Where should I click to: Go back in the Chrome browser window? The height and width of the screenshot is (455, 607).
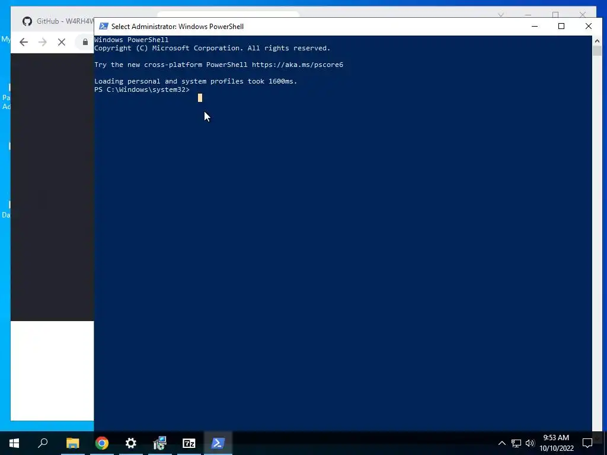(x=24, y=42)
